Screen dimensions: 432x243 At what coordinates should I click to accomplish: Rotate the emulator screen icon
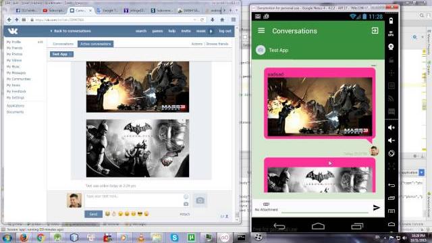[391, 153]
